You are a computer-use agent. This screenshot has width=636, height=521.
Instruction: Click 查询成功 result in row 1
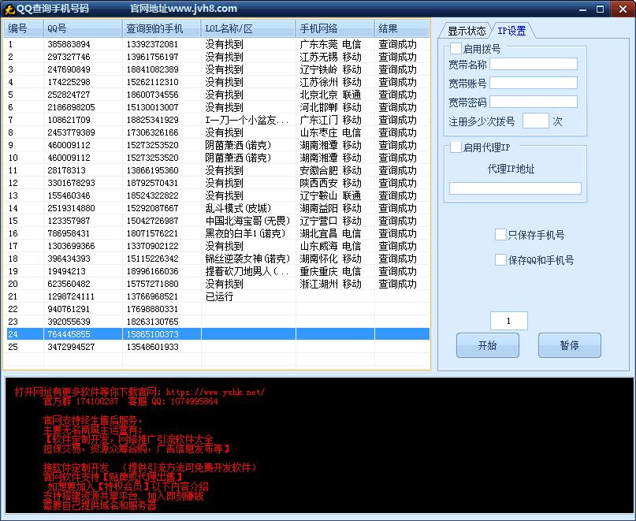(x=397, y=44)
